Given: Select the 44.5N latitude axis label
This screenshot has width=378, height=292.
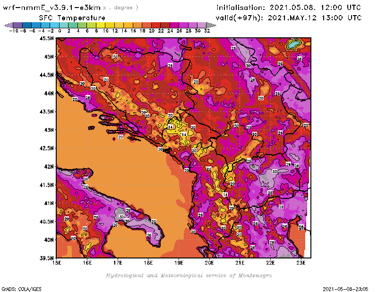Looking at the screenshot, I should [x=46, y=75].
